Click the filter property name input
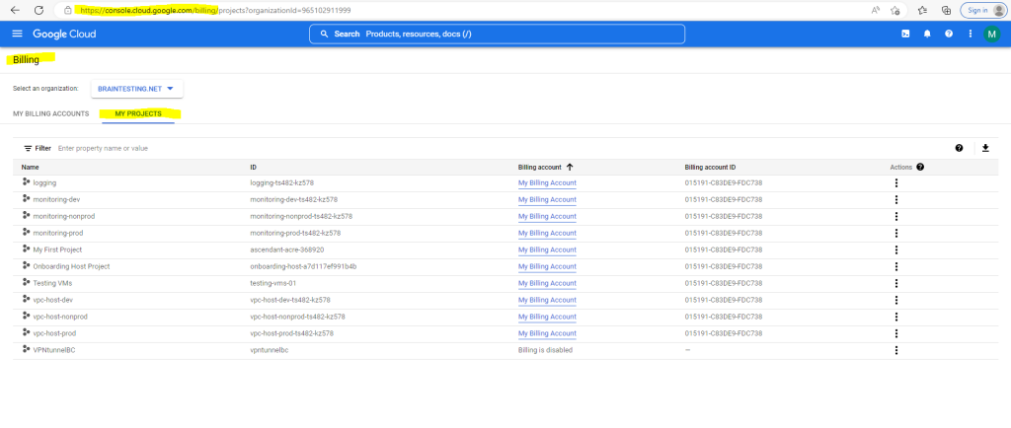 [103, 148]
